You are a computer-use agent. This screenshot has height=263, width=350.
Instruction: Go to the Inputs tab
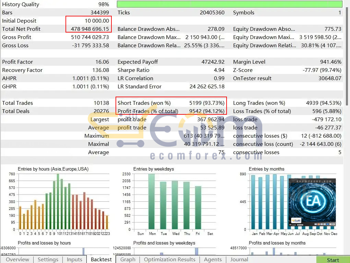(74, 260)
